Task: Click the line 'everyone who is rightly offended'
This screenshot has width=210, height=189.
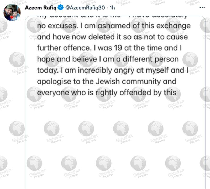Action: [x=107, y=93]
